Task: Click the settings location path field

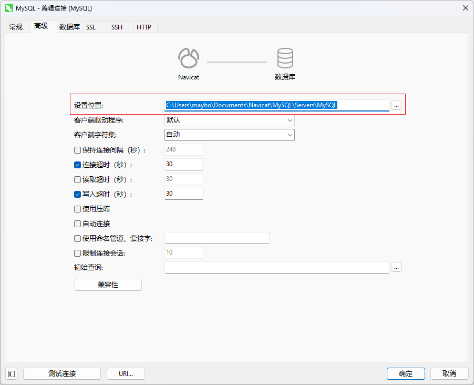Action: click(x=276, y=105)
